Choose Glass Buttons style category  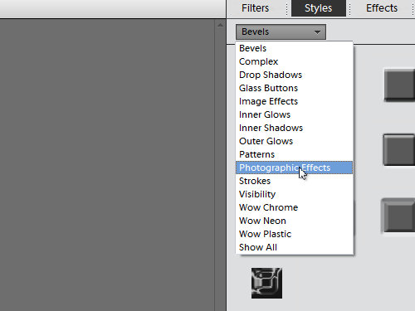(x=294, y=88)
